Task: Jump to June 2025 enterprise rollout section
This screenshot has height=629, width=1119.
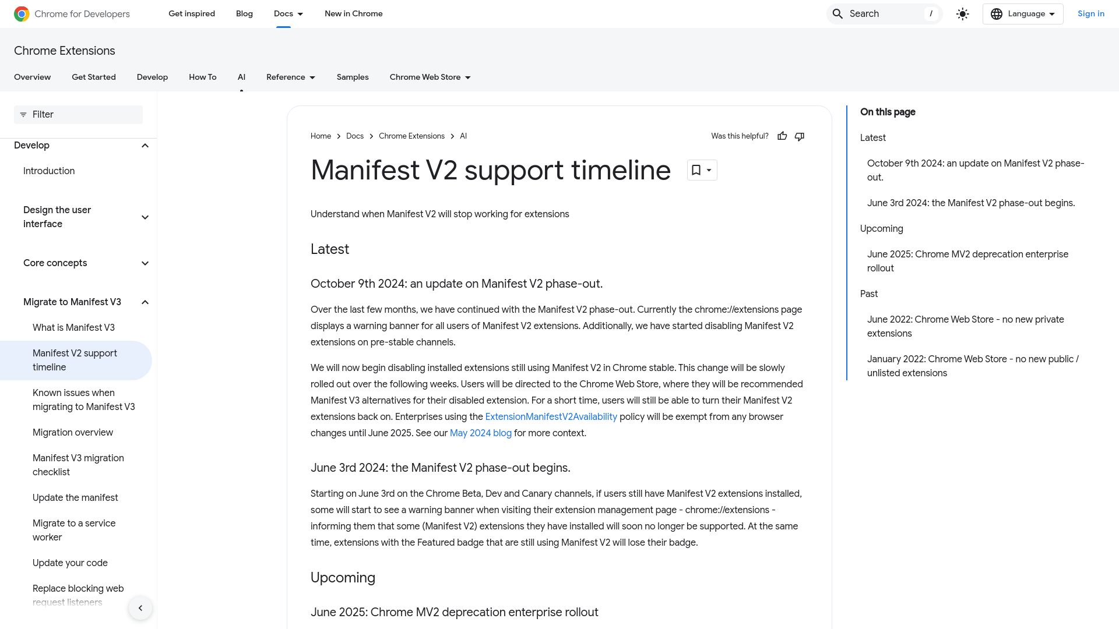Action: [967, 262]
